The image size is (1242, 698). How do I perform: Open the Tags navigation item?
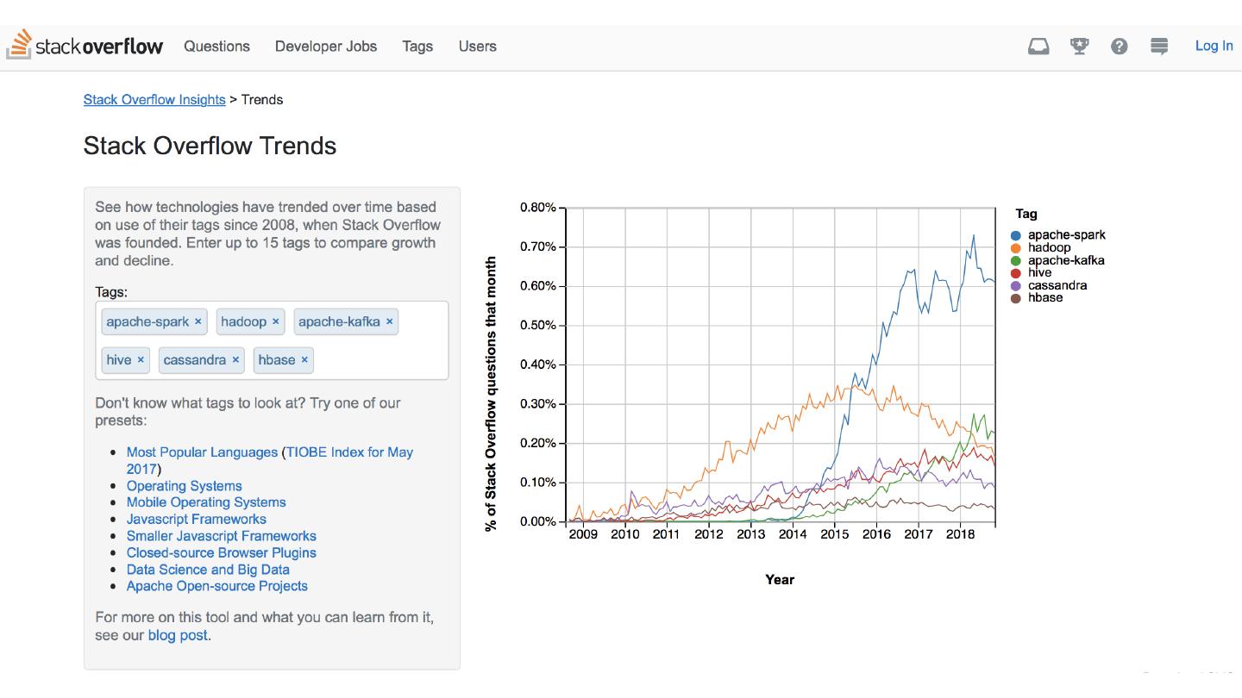417,47
